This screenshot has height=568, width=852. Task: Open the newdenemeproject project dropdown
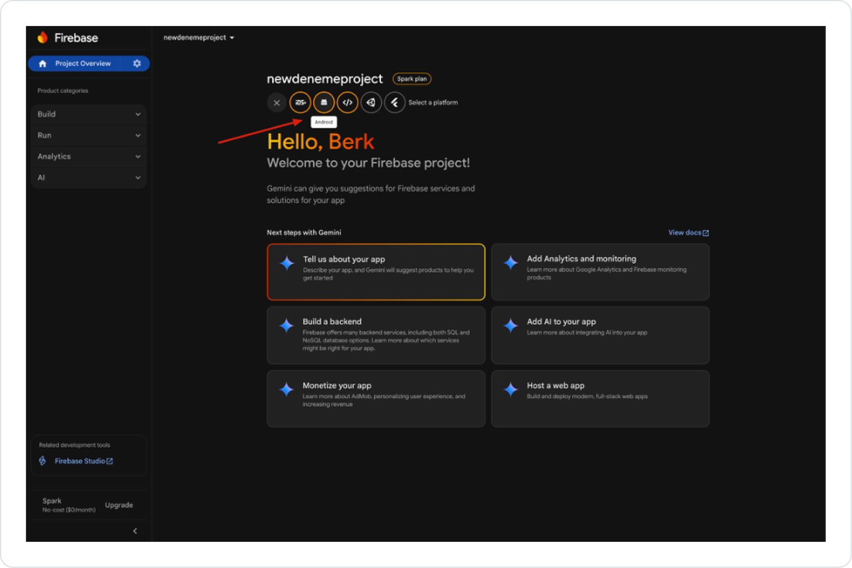pos(199,37)
